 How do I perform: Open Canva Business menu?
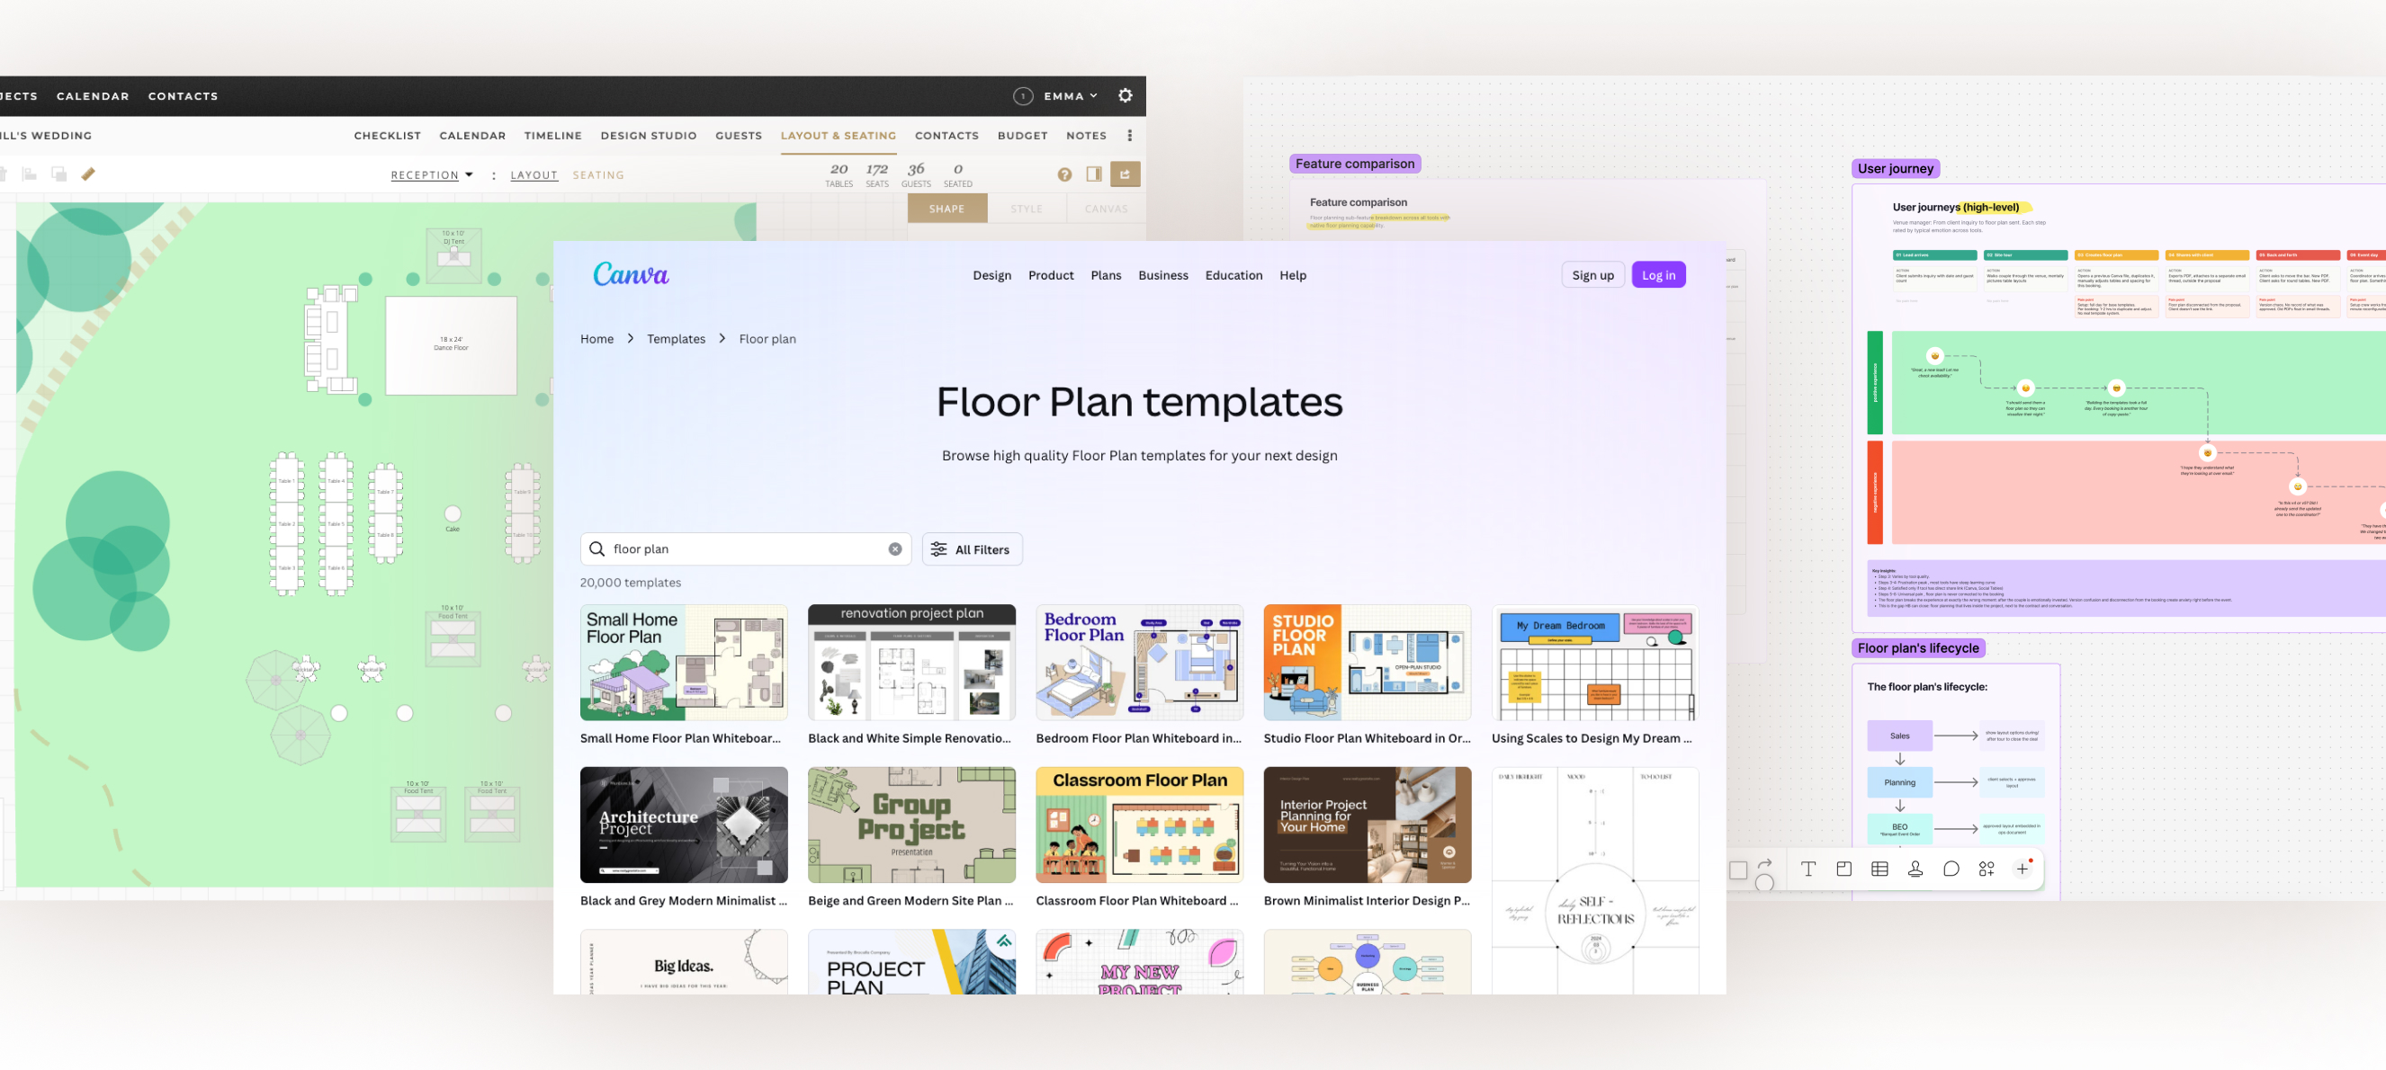(x=1163, y=275)
